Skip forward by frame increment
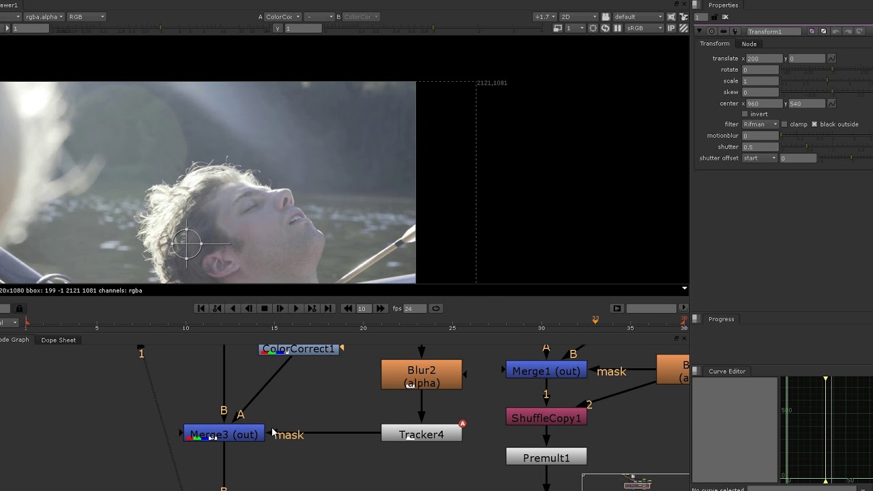This screenshot has width=873, height=491. pos(381,308)
